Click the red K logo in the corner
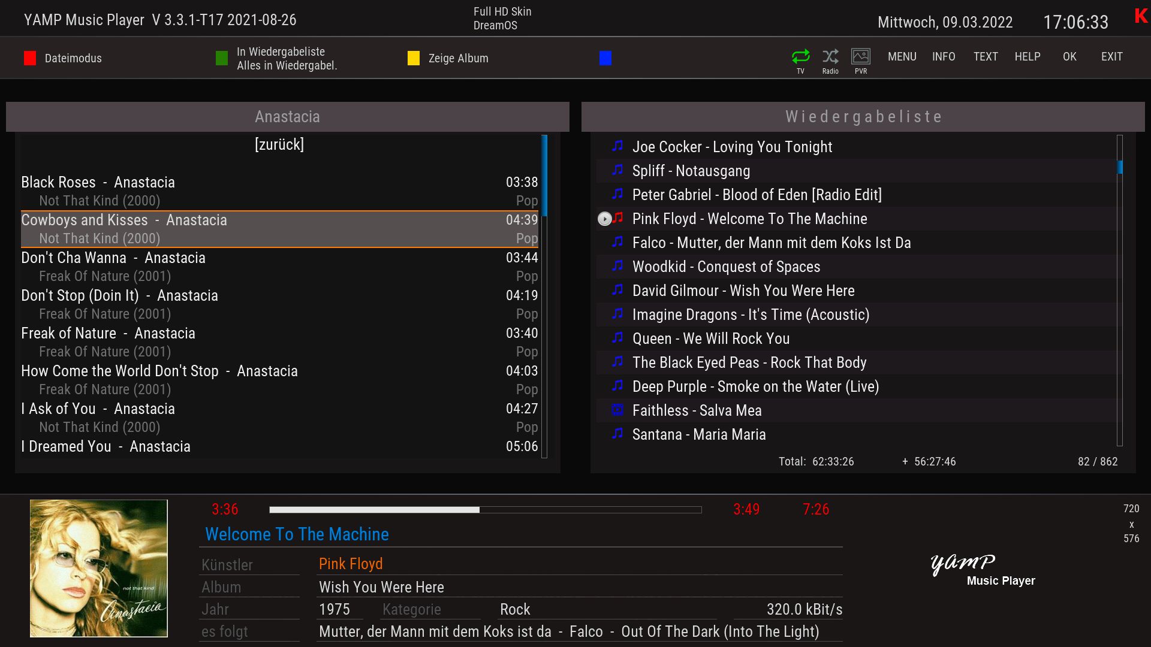Viewport: 1151px width, 647px height. click(x=1141, y=16)
